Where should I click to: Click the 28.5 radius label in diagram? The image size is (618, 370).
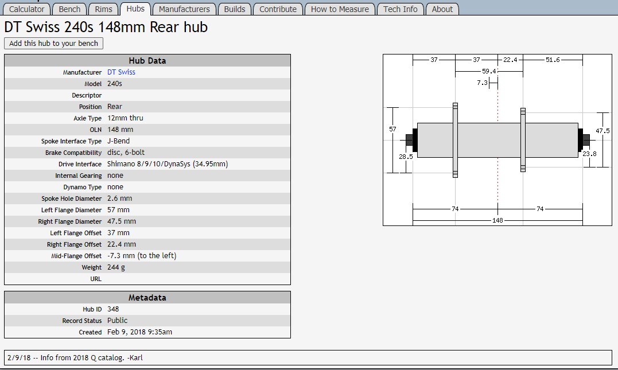coord(406,157)
